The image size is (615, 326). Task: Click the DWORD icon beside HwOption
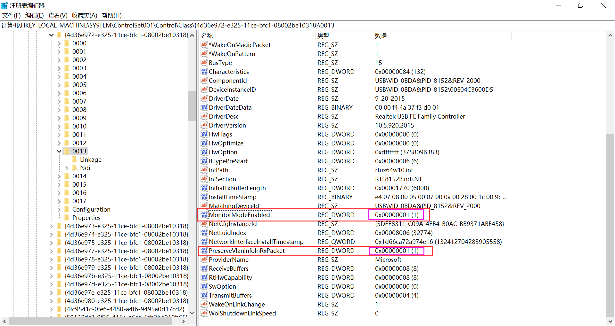tap(204, 152)
